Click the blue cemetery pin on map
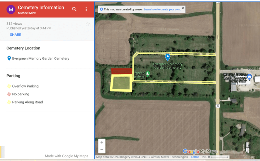The width and height of the screenshot is (260, 161). (x=168, y=57)
